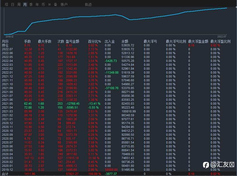Image resolution: width=237 pixels, height=176 pixels.
Task: Click the 余额 column header
Action: coord(125,41)
